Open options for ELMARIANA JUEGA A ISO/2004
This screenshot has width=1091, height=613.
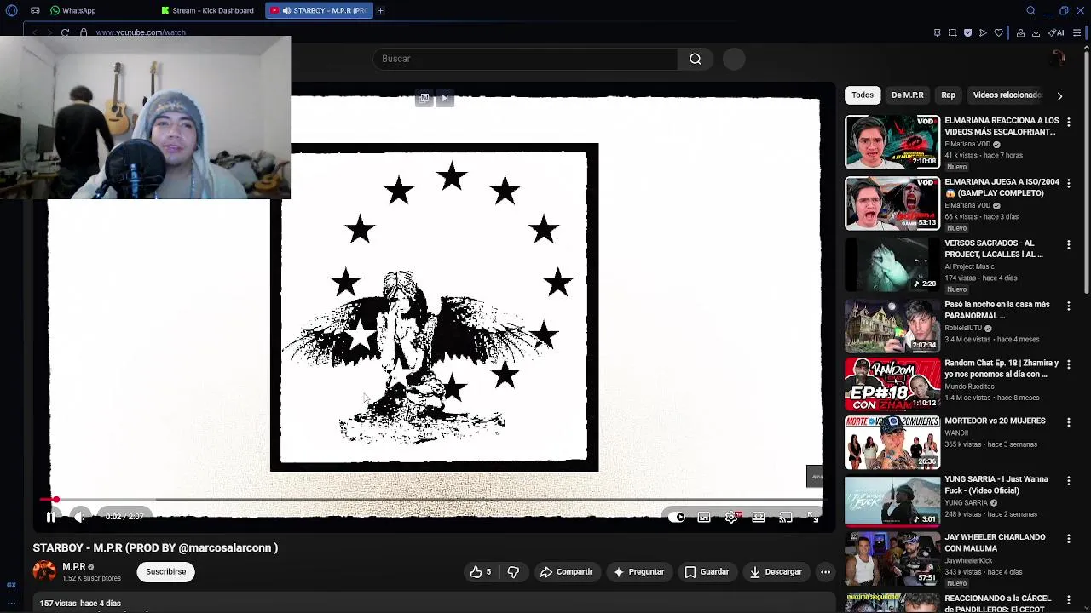(1068, 184)
